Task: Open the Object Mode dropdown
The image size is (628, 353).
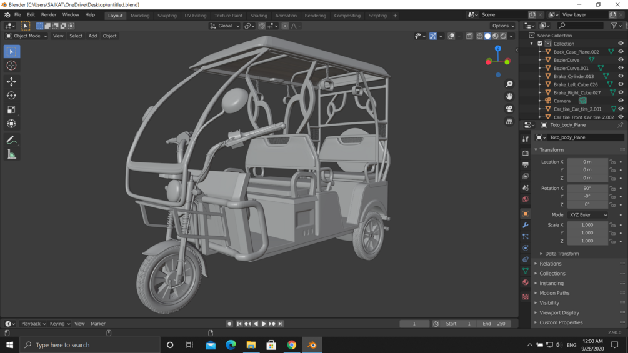Action: point(27,36)
